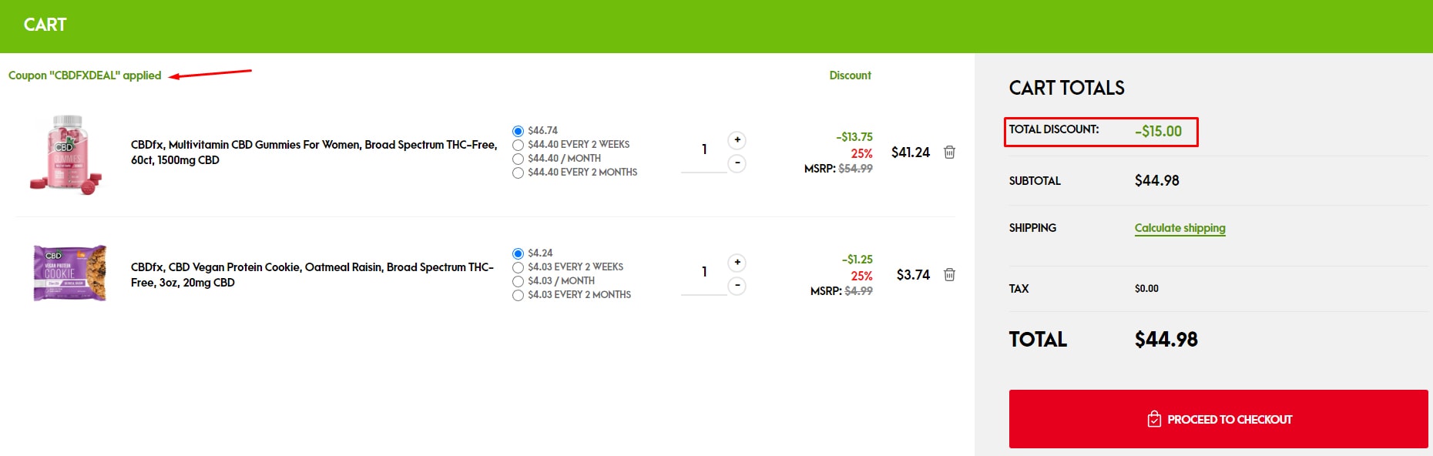Pick $44.40 every 2 months option
Screen dimensions: 1433x456
tap(518, 173)
